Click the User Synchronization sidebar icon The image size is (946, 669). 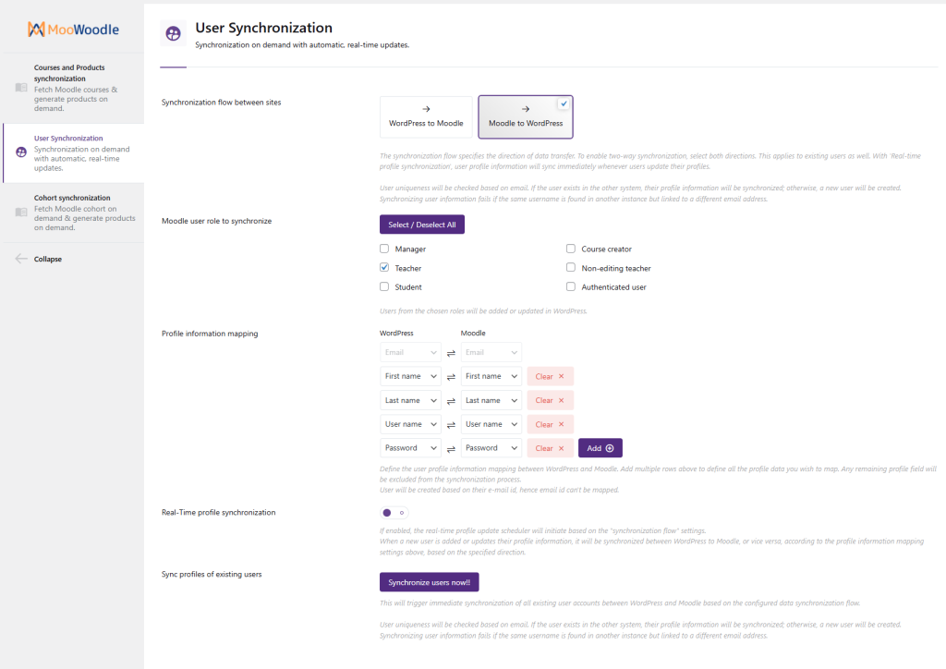pyautogui.click(x=21, y=152)
